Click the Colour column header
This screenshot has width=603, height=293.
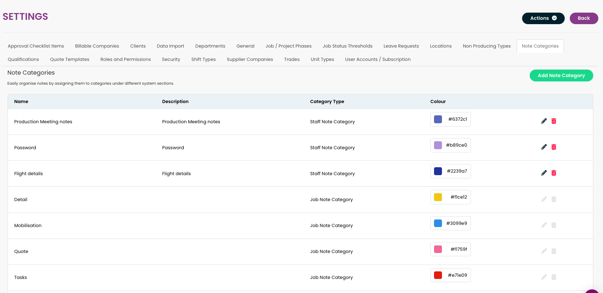coord(438,102)
